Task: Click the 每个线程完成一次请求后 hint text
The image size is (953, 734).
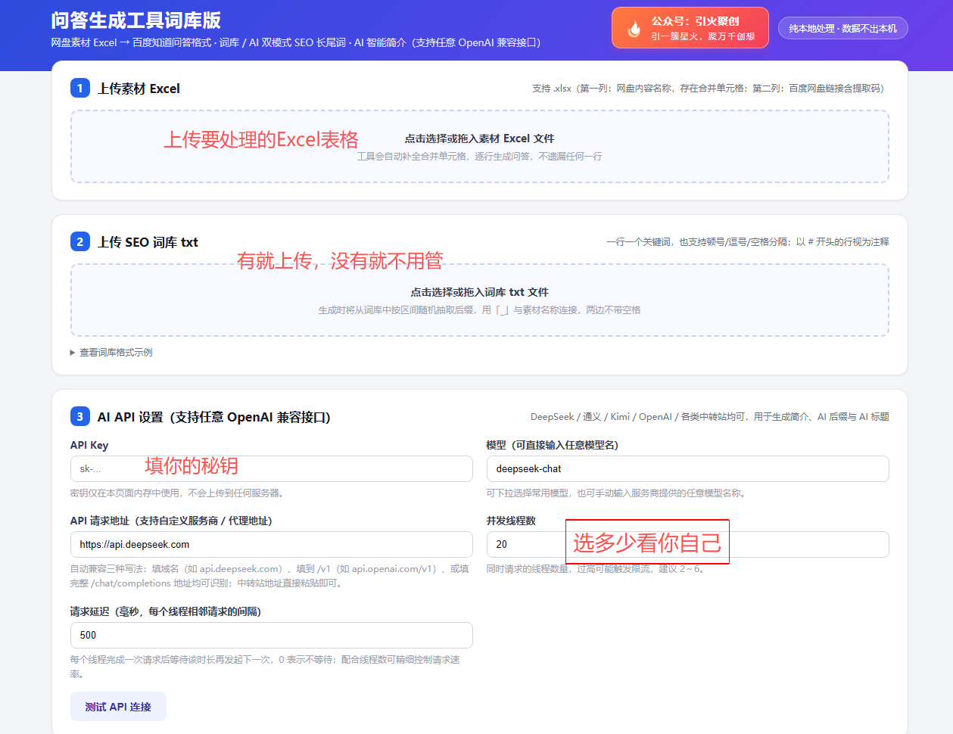Action: click(265, 667)
